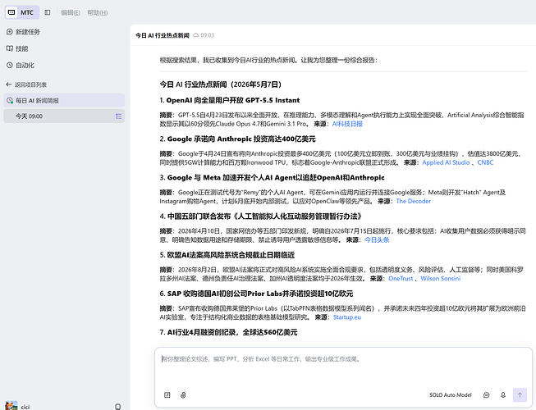The height and width of the screenshot is (410, 536).
Task: Select the 每日 AI 新闻简报 project
Action: click(64, 100)
